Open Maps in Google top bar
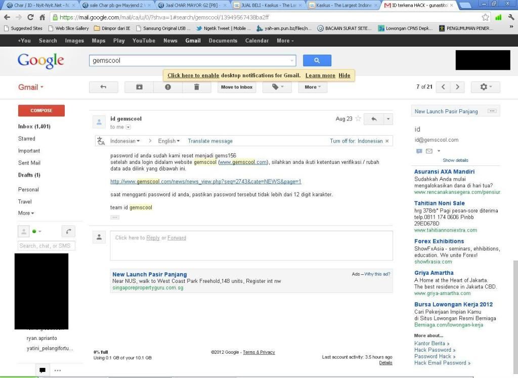 coord(99,40)
